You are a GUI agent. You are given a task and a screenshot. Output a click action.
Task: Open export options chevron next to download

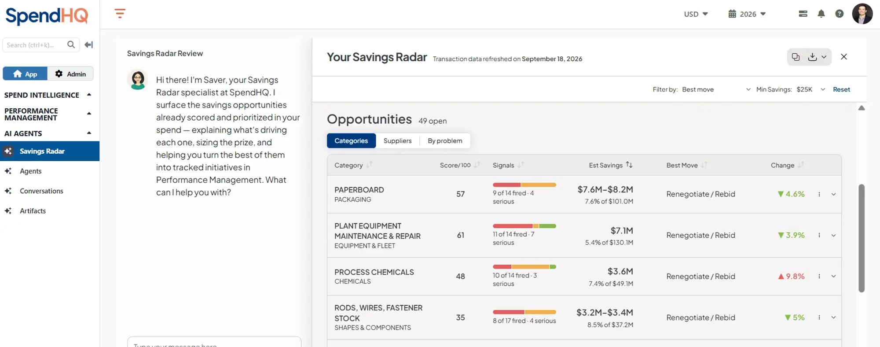824,57
